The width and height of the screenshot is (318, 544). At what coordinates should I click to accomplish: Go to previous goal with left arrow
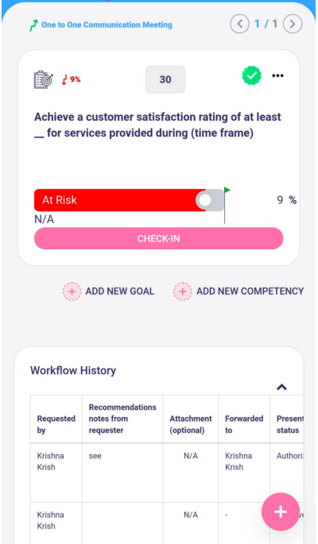click(x=239, y=24)
